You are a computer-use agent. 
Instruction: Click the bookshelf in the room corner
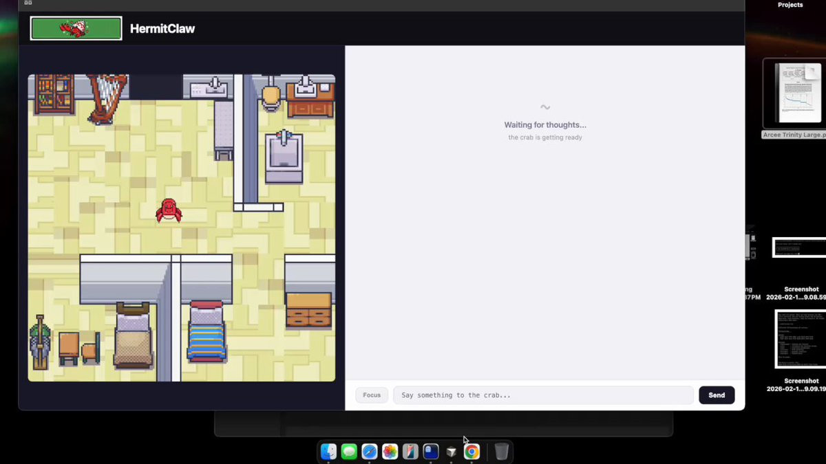(55, 93)
